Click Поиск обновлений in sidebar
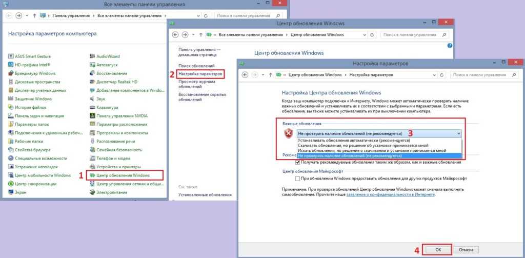 pyautogui.click(x=196, y=66)
